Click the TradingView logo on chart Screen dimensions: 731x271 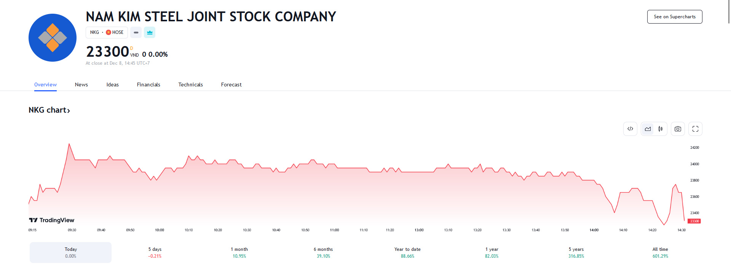[52, 220]
